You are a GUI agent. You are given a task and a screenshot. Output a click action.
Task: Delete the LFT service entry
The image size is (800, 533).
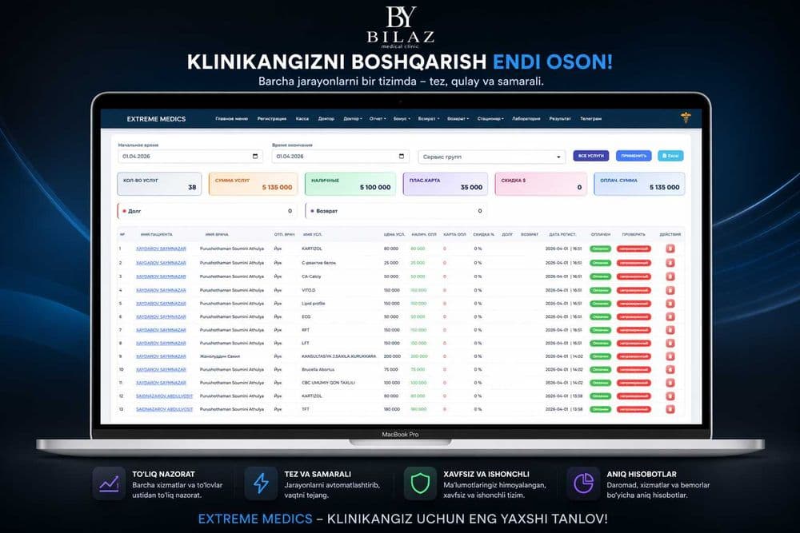tap(670, 344)
